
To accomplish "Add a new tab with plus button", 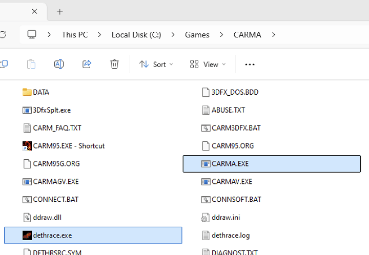I will click(60, 12).
